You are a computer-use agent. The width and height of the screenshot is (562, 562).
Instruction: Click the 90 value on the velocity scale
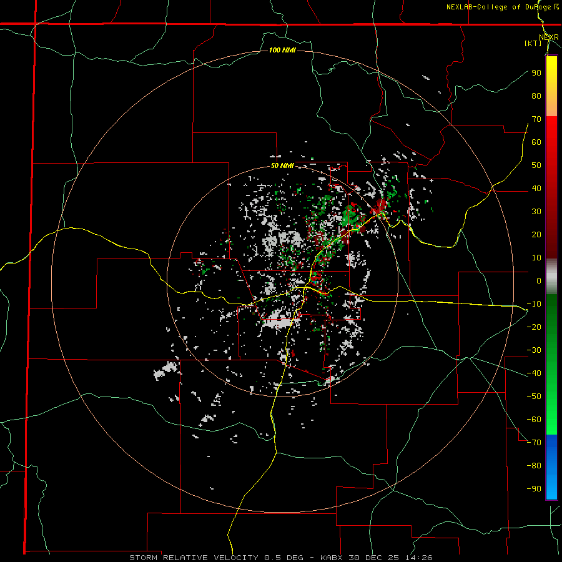536,73
